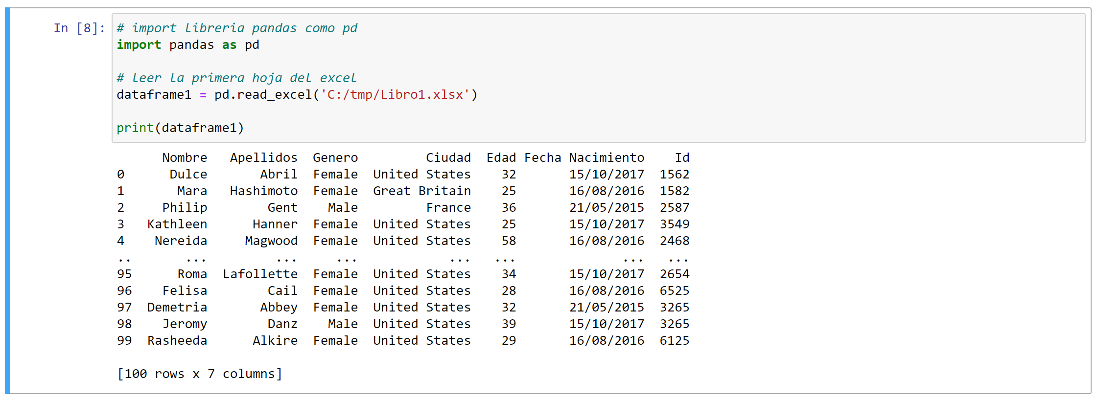
Task: Click the Genero column header
Action: pos(335,158)
